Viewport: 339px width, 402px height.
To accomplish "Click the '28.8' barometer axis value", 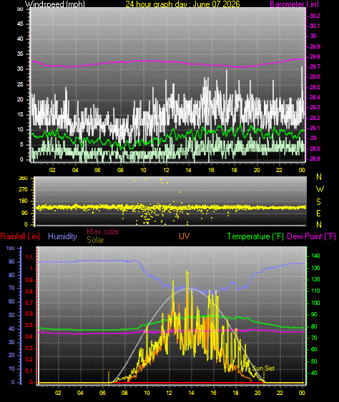I will click(x=315, y=159).
